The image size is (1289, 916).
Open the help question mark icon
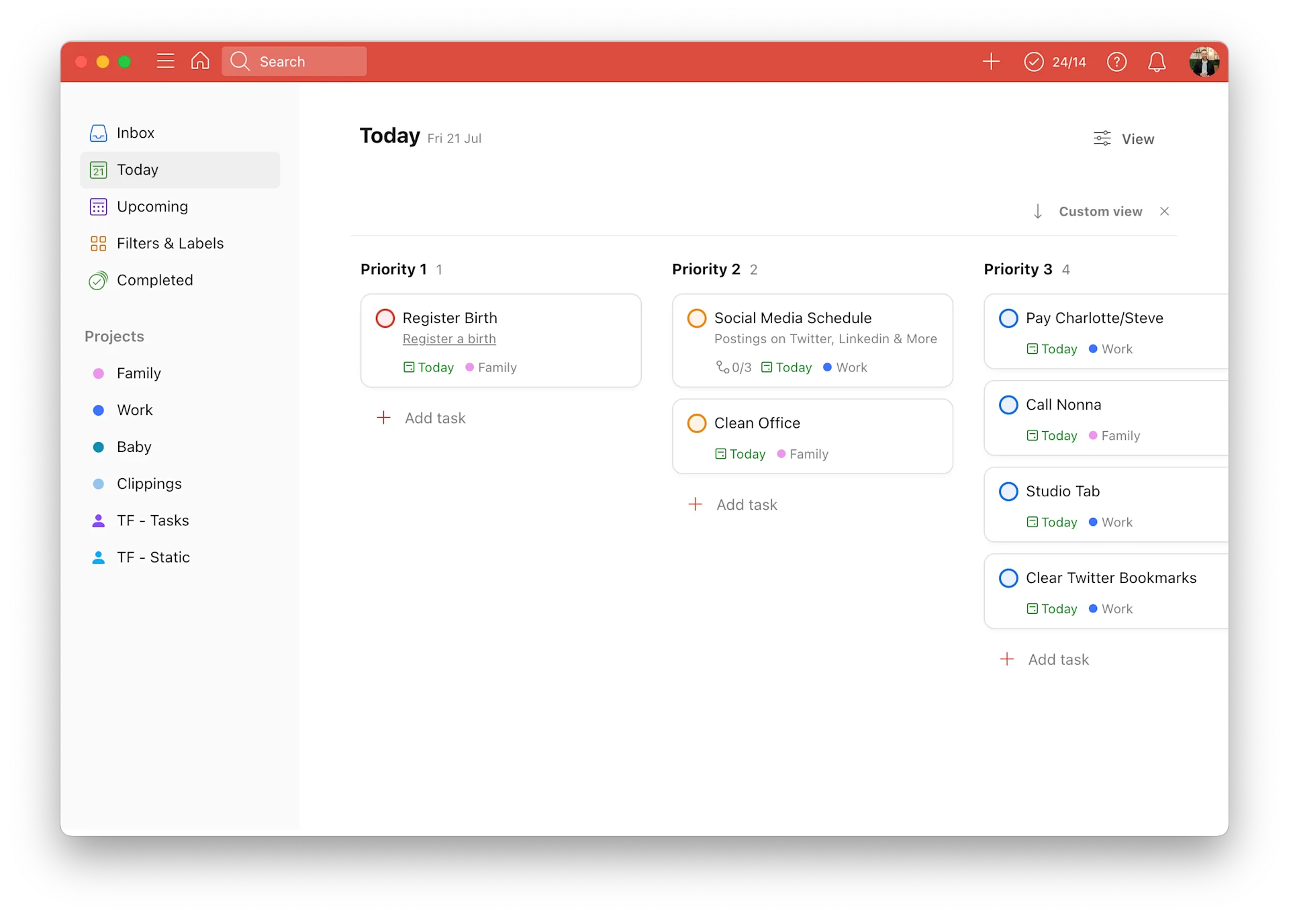tap(1116, 62)
